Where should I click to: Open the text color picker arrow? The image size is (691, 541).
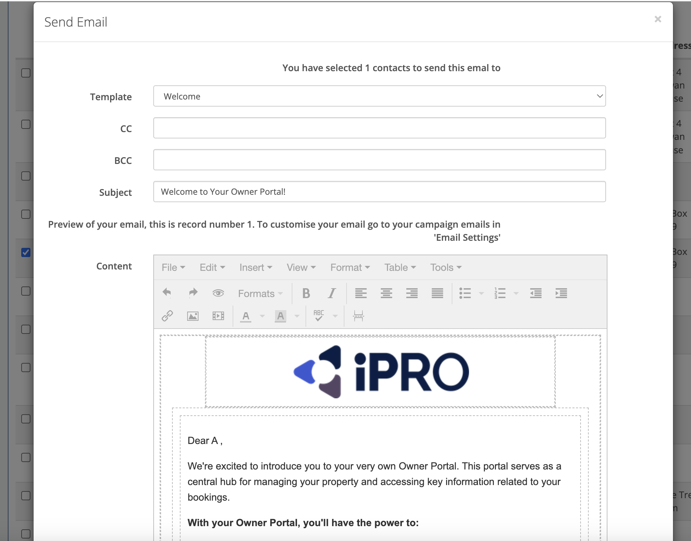click(262, 316)
